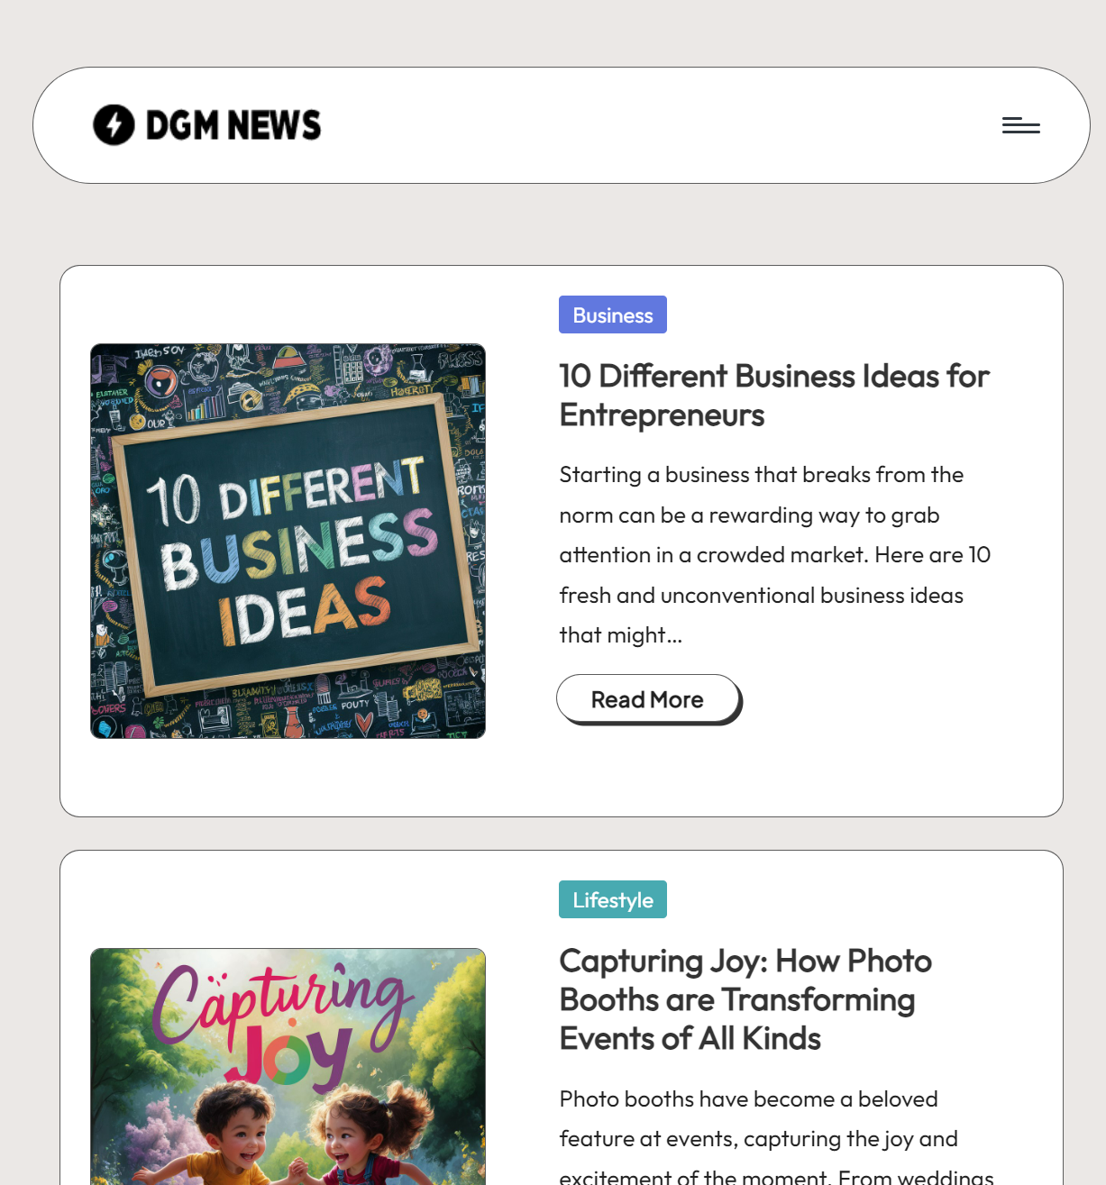Click the word Entrepreneurs in the headline
The image size is (1106, 1185).
662,415
